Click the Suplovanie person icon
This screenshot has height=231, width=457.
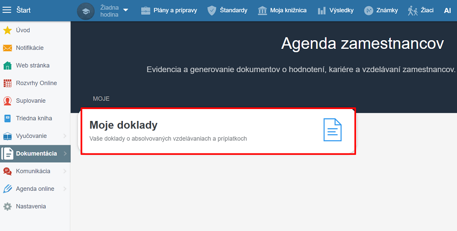pyautogui.click(x=7, y=101)
